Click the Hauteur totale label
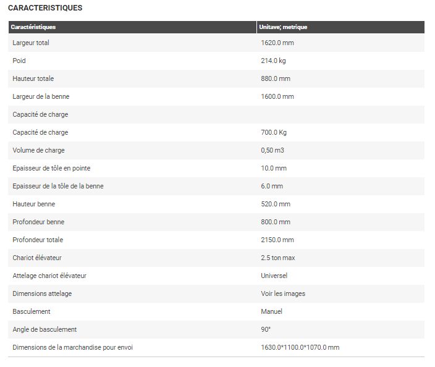The image size is (435, 367). [33, 78]
